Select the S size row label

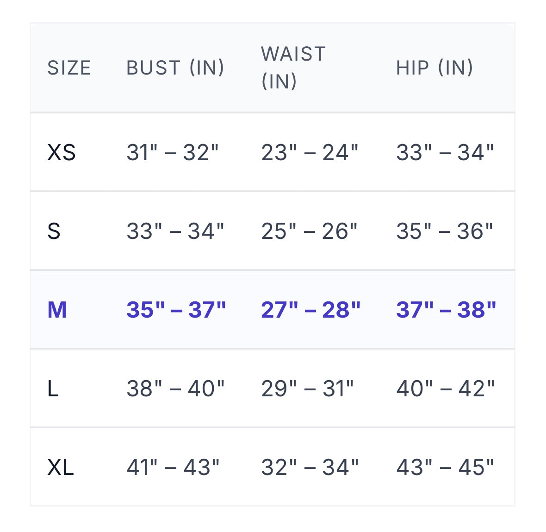pyautogui.click(x=54, y=231)
